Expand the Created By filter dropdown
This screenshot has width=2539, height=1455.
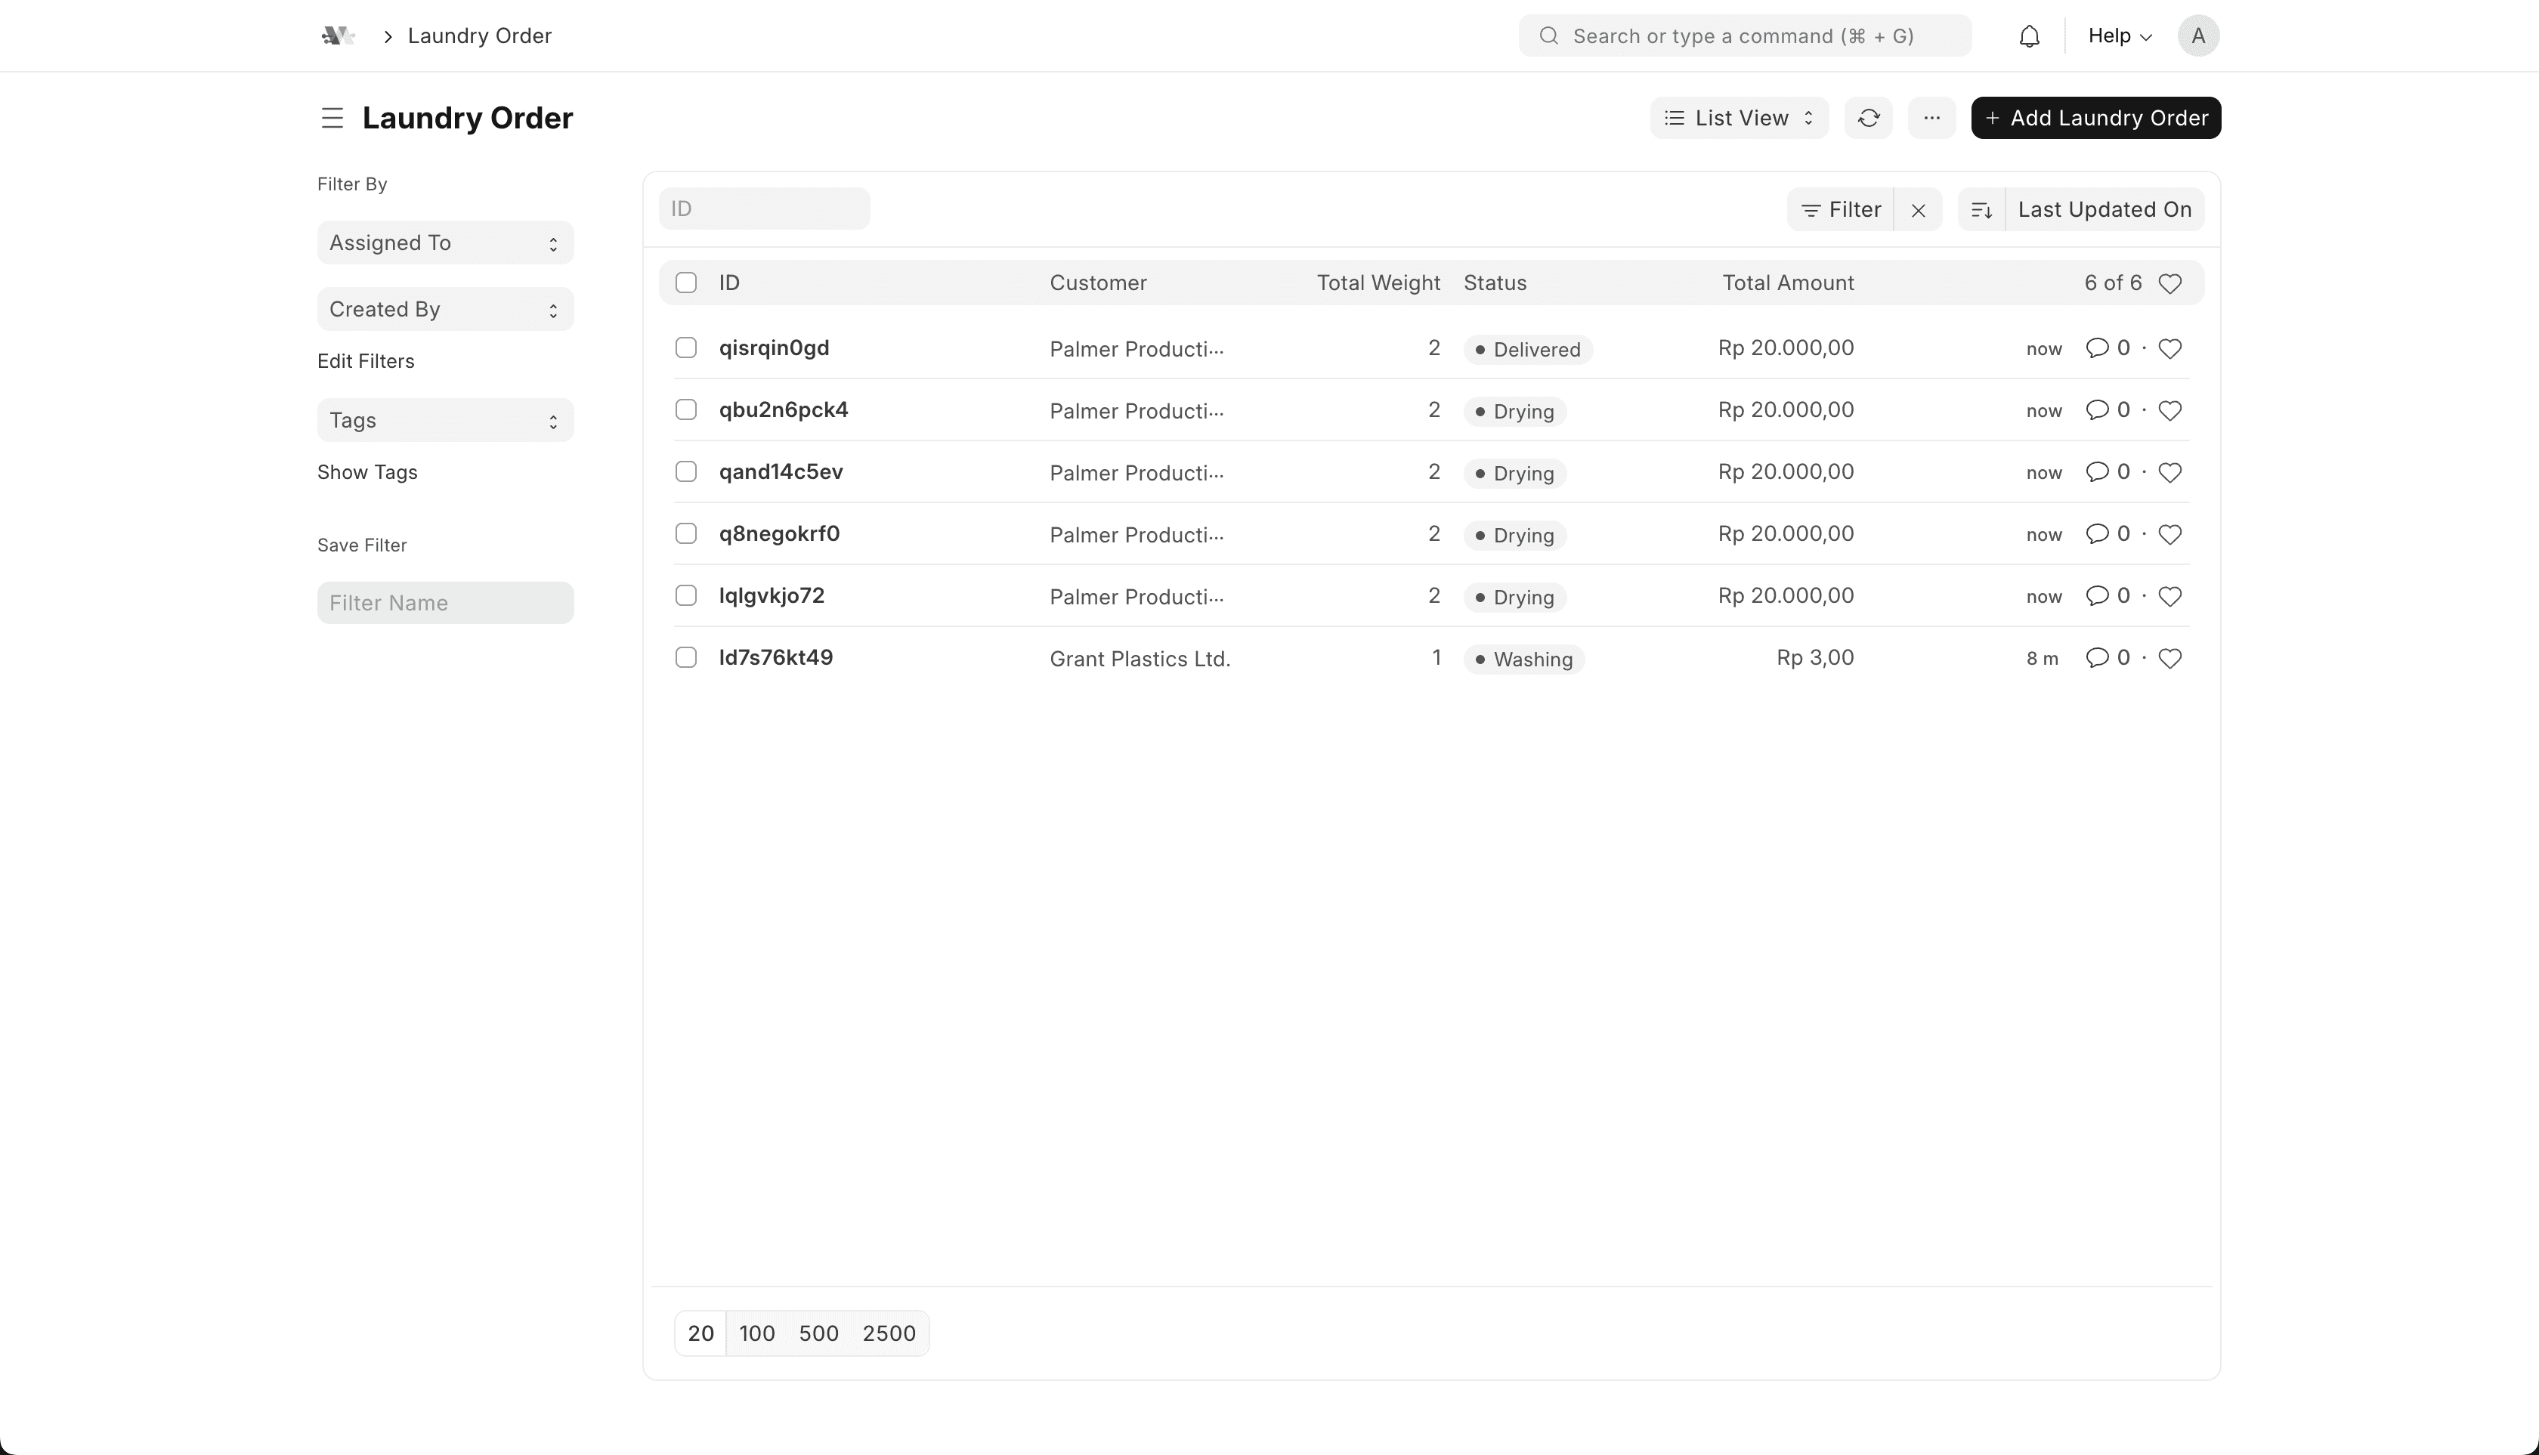coord(445,309)
